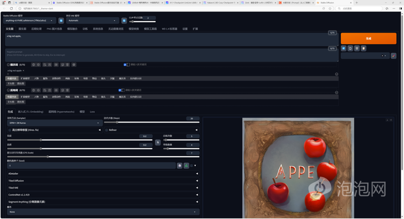Click the clipboard icon below Generate button
The height and width of the screenshot is (219, 404).
pyautogui.click(x=364, y=48)
